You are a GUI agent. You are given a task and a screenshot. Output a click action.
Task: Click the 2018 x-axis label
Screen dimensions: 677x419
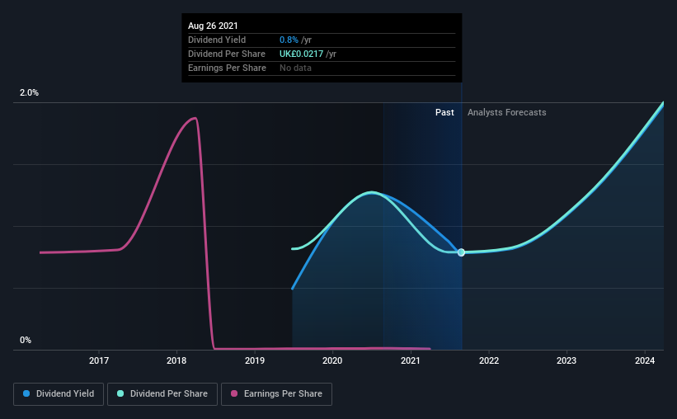176,360
